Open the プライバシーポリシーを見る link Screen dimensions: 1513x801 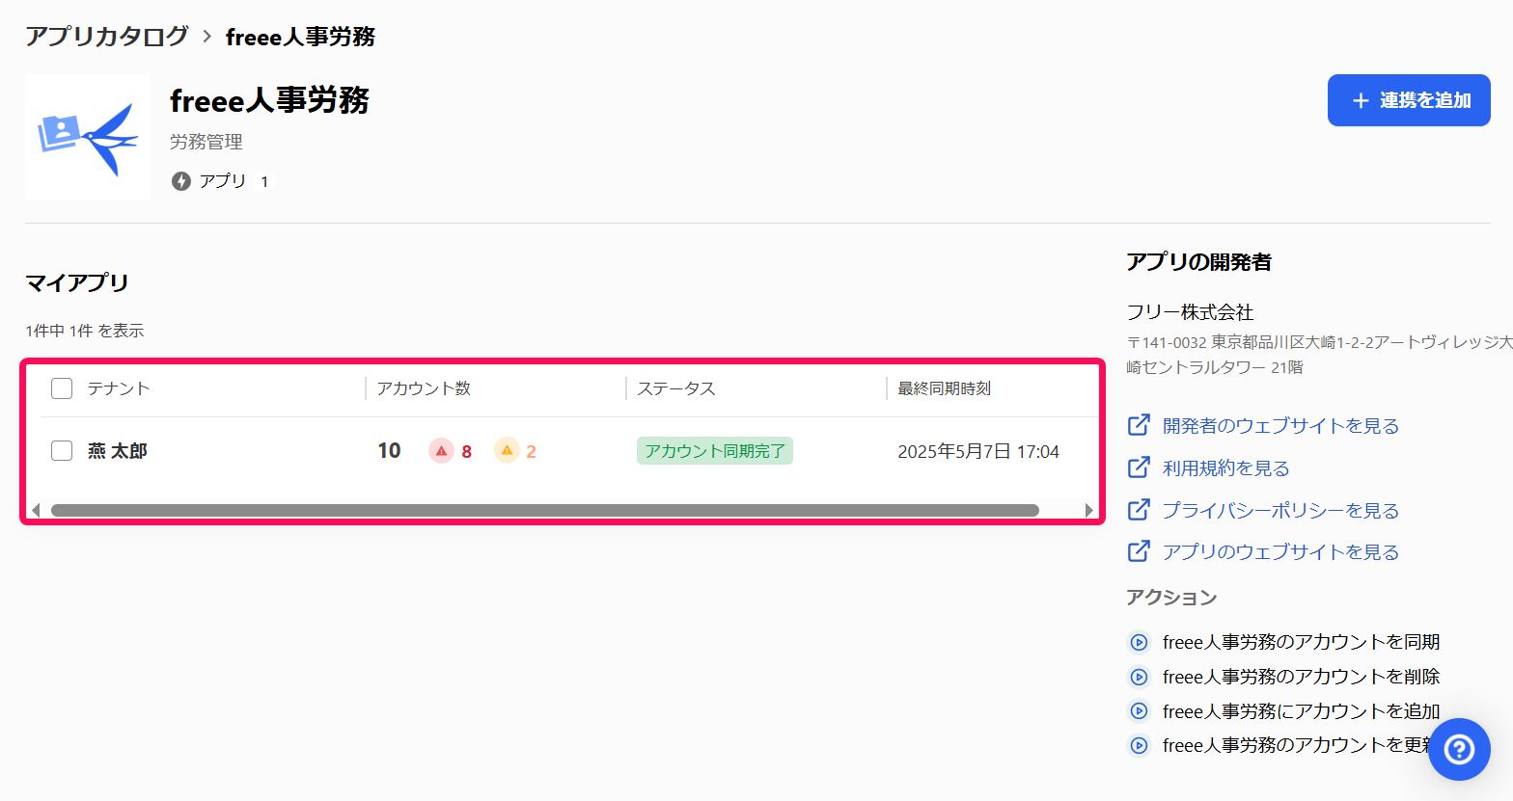point(1280,510)
